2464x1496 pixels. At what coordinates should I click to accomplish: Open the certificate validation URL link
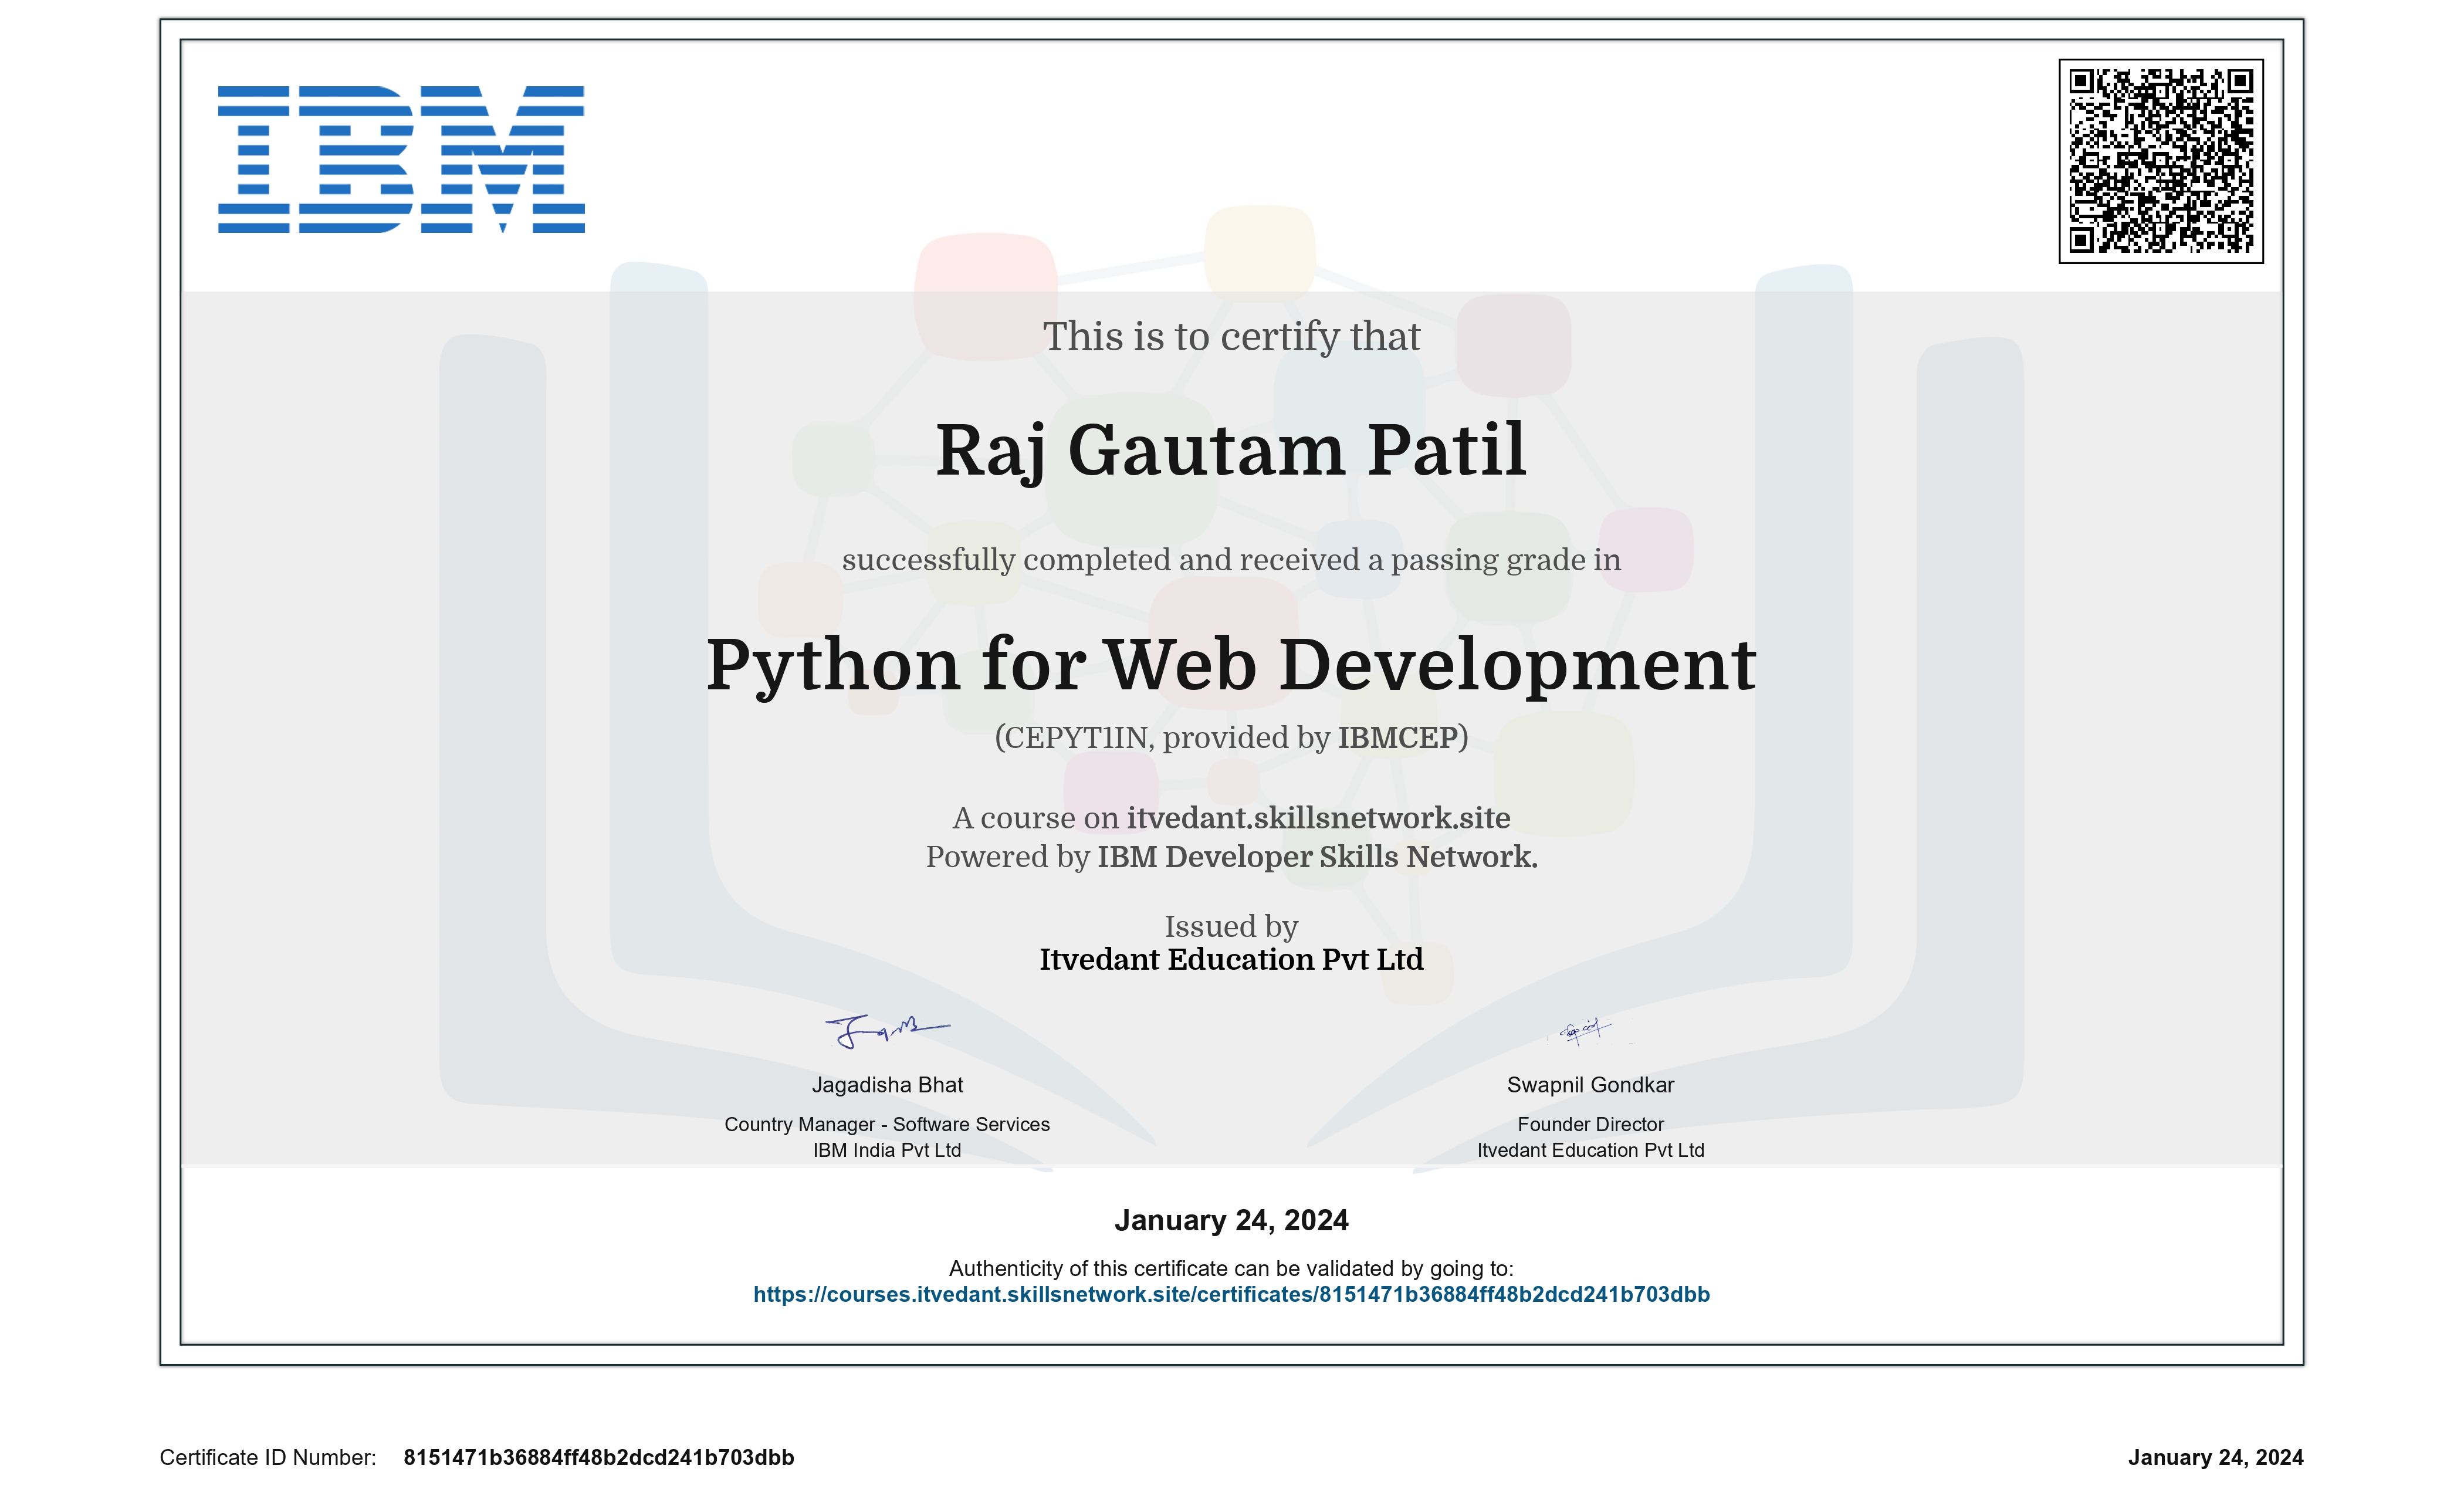coord(1231,1294)
